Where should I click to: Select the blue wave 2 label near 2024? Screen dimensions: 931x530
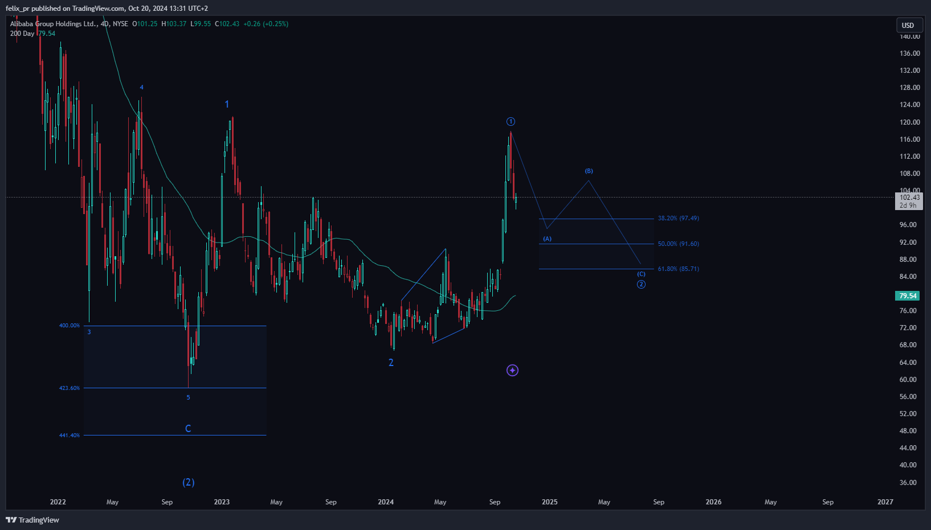tap(391, 363)
